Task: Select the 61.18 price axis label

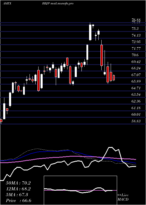Action: pos(136,108)
